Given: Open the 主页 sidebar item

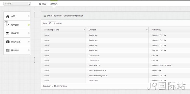Looking at the screenshot, I should [x=17, y=16].
